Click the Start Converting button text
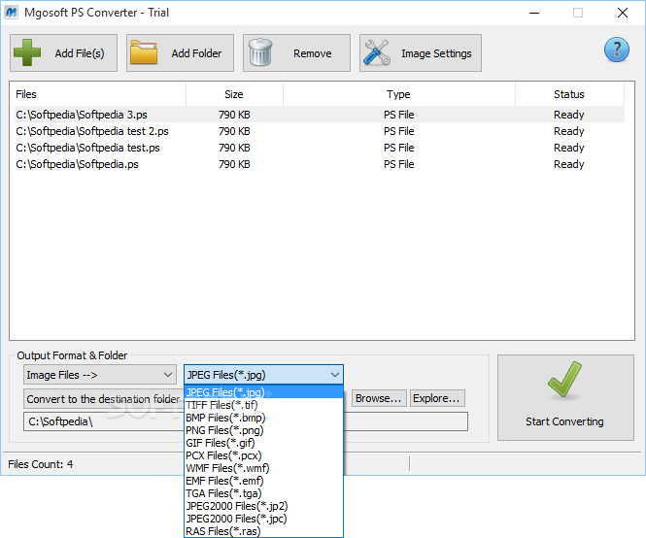Screen dimensions: 646x538 coord(564,421)
